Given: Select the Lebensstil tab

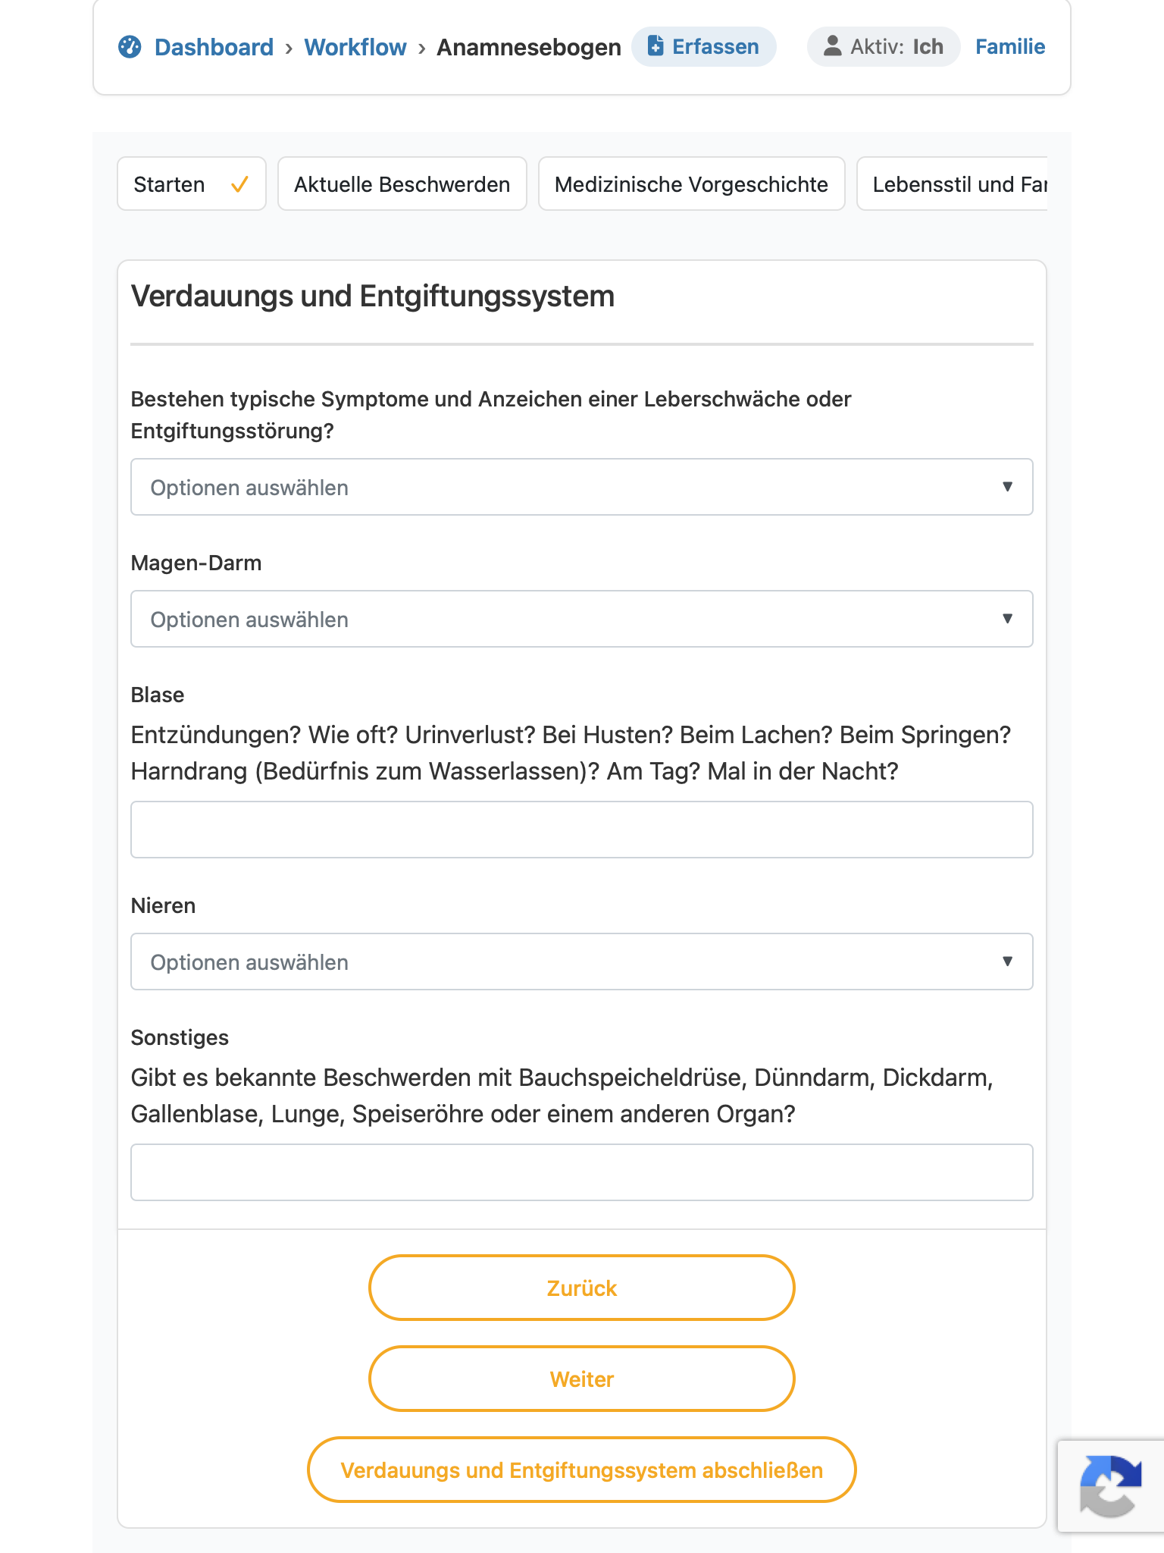Looking at the screenshot, I should [x=953, y=184].
